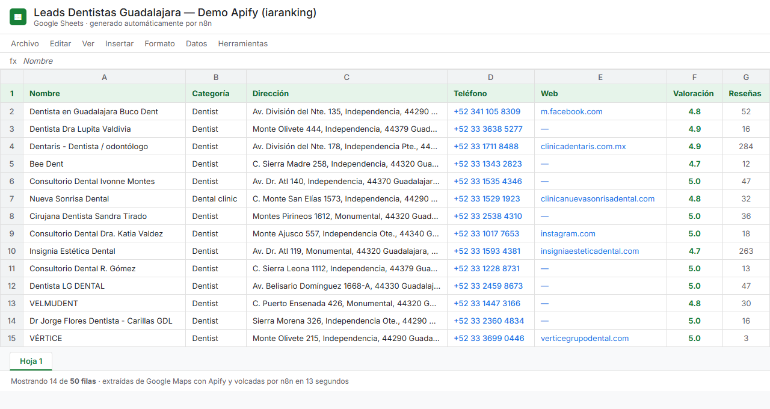Open the insigniaesteticadental.com link
Screen dimensions: 770x409
point(590,251)
